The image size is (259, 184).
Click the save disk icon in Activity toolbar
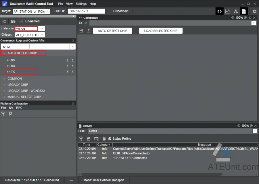[89, 139]
